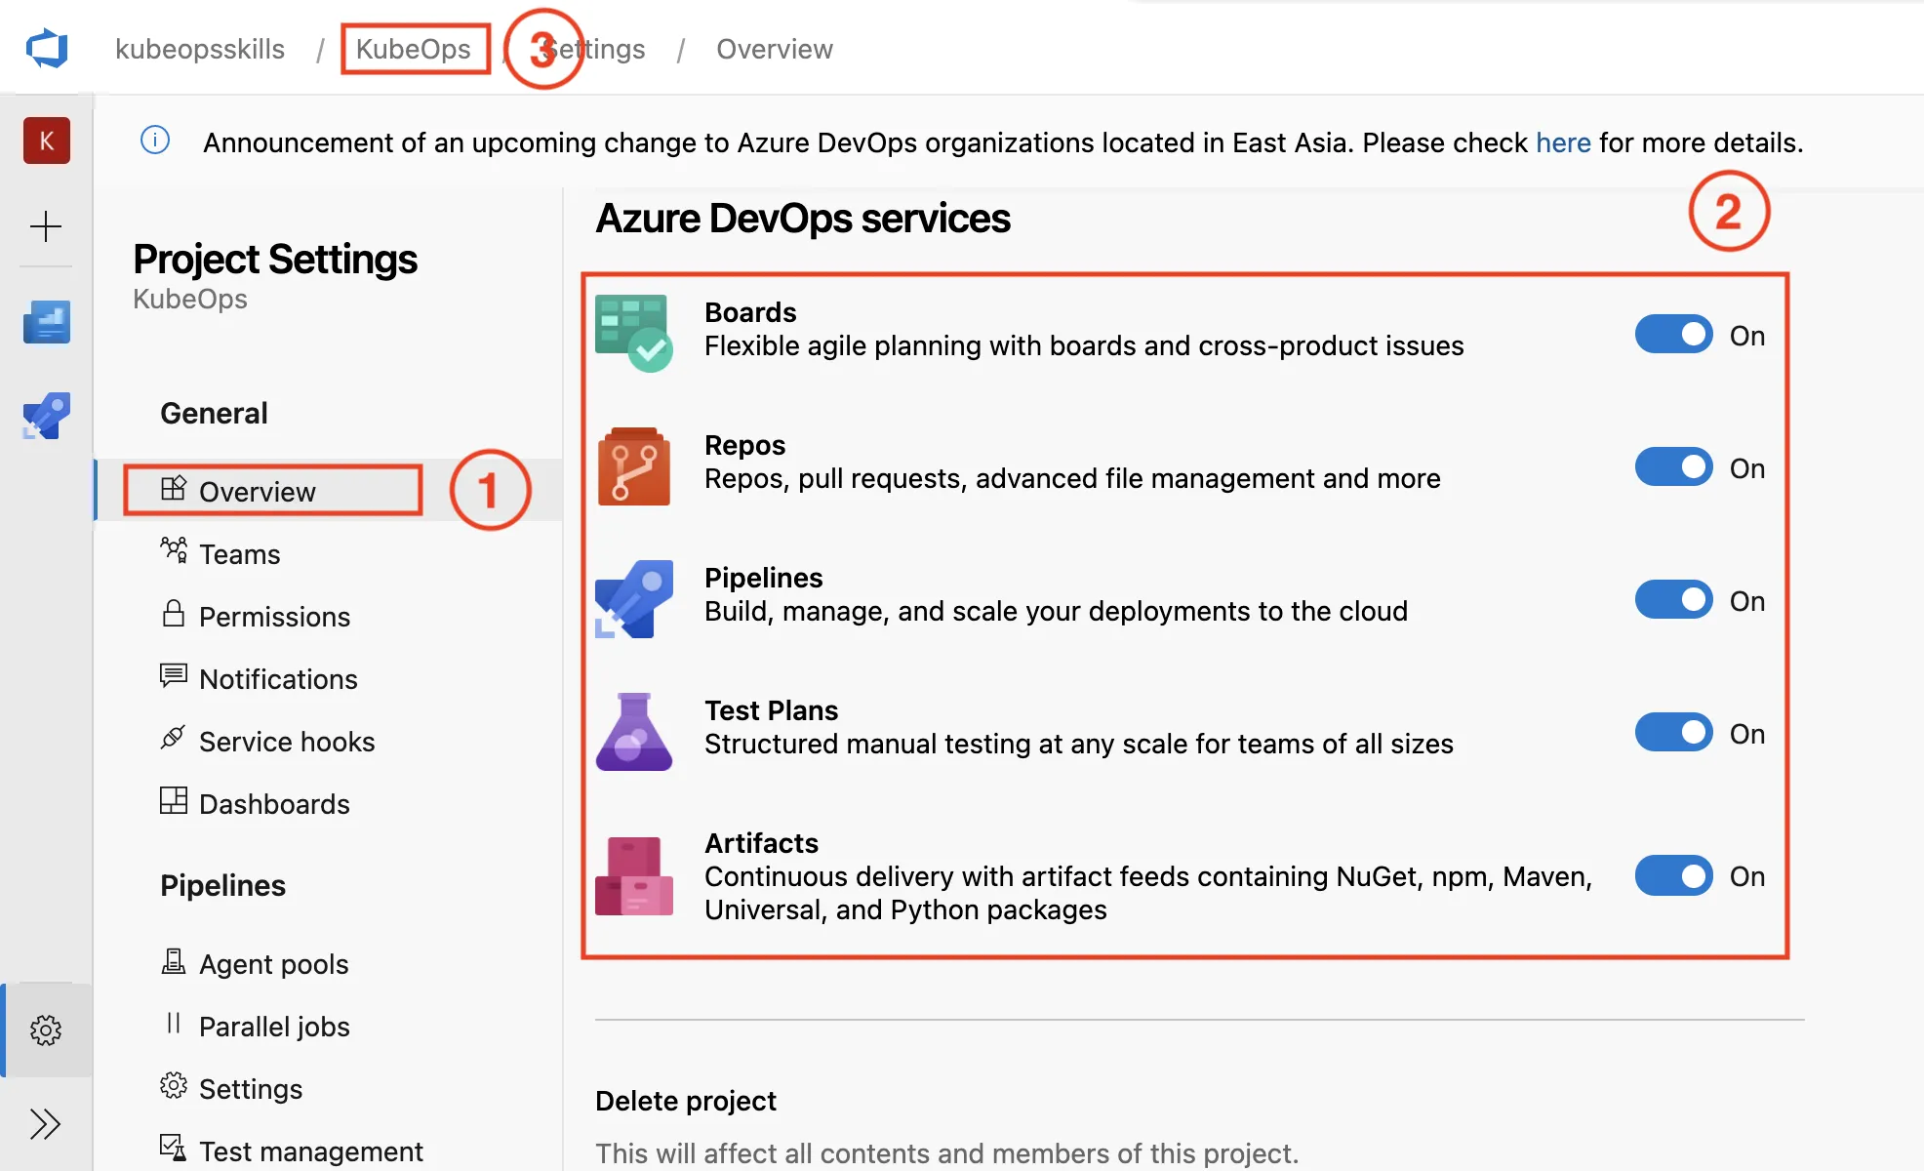Click the Repos service title
This screenshot has width=1924, height=1171.
pos(744,445)
